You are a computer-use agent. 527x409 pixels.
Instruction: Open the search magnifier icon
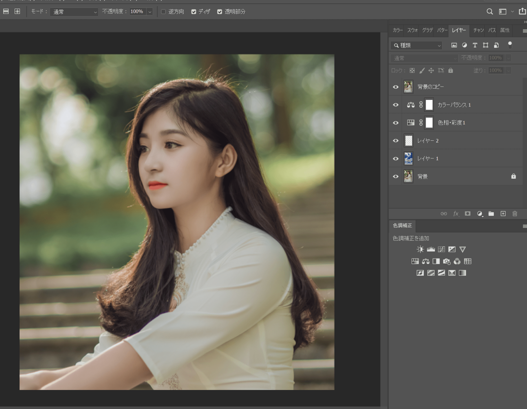tap(490, 11)
